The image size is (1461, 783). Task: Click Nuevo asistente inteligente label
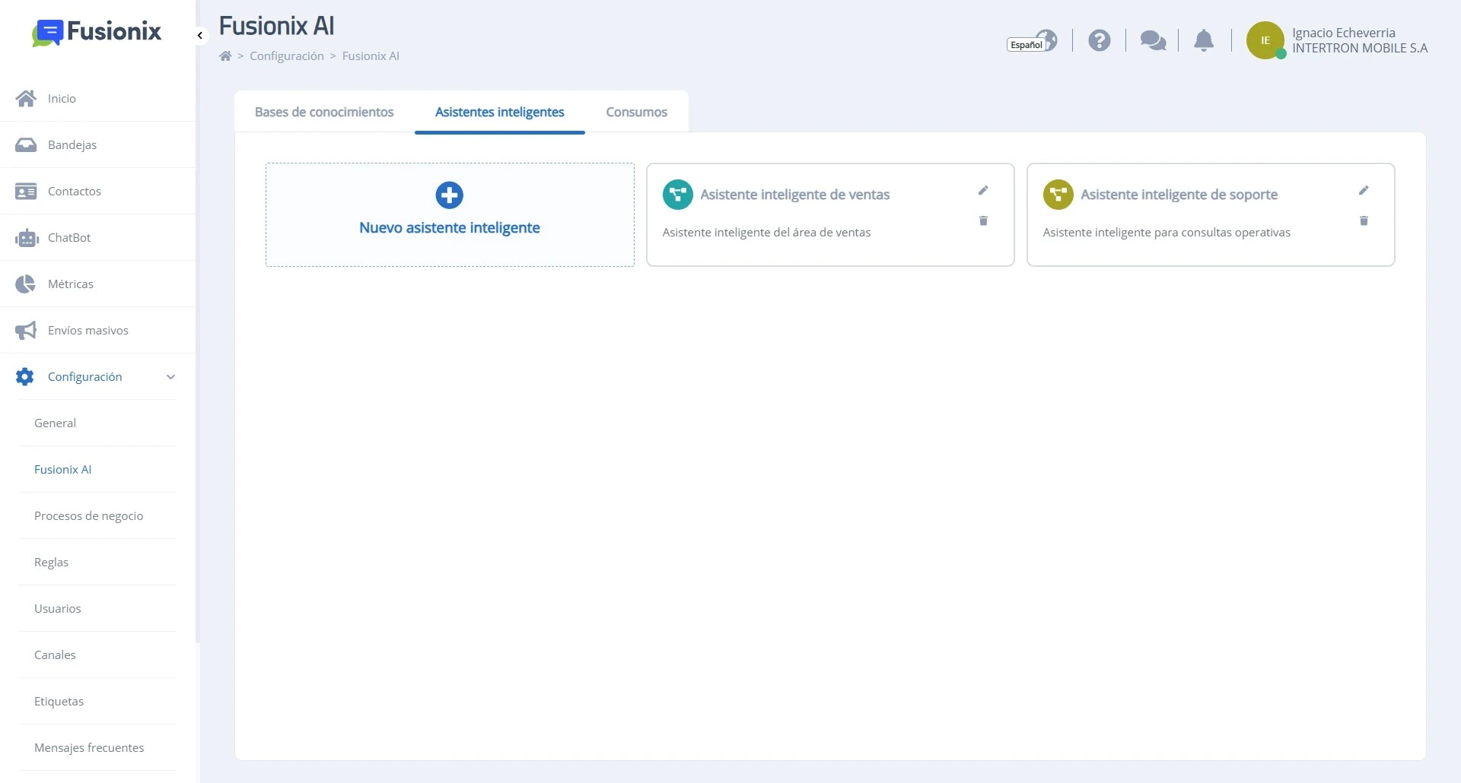pyautogui.click(x=450, y=227)
